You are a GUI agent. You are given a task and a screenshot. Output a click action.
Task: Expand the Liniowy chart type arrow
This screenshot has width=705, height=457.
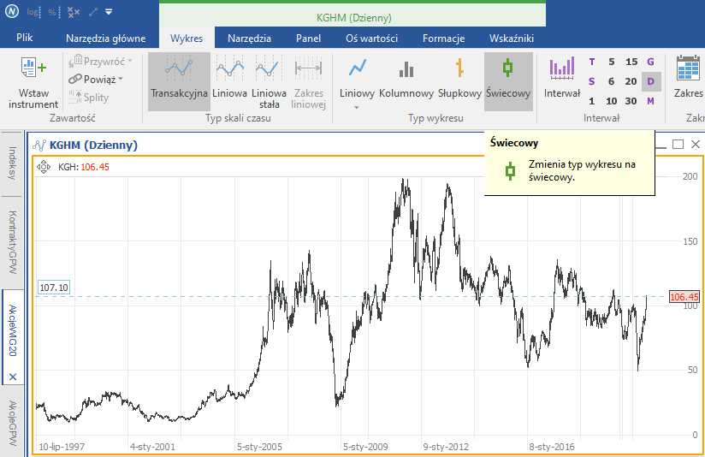tap(357, 108)
